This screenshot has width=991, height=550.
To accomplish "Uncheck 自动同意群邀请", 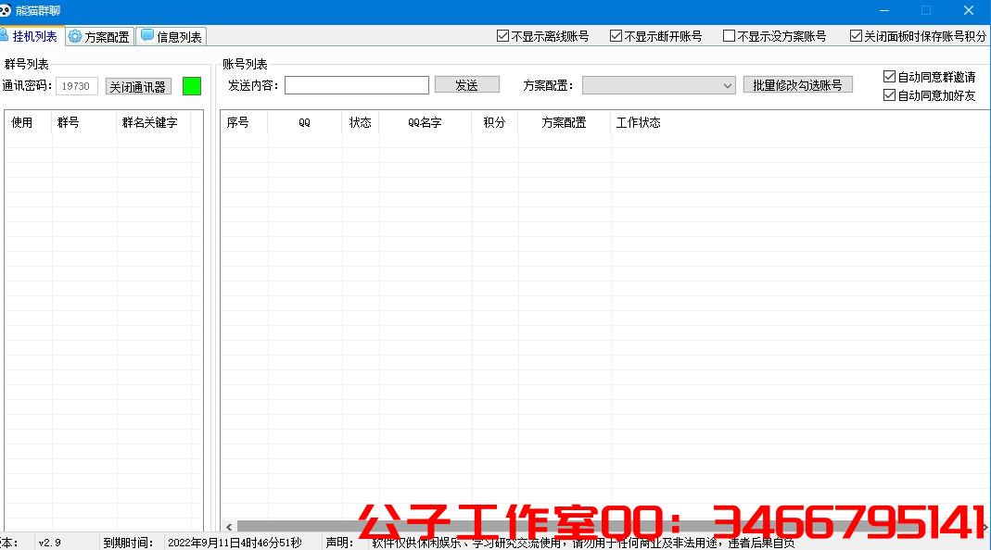I will click(929, 77).
